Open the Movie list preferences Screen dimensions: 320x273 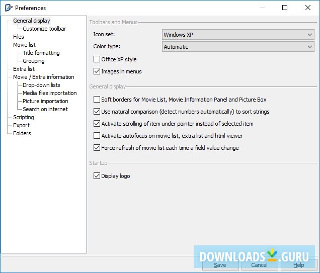click(x=24, y=45)
